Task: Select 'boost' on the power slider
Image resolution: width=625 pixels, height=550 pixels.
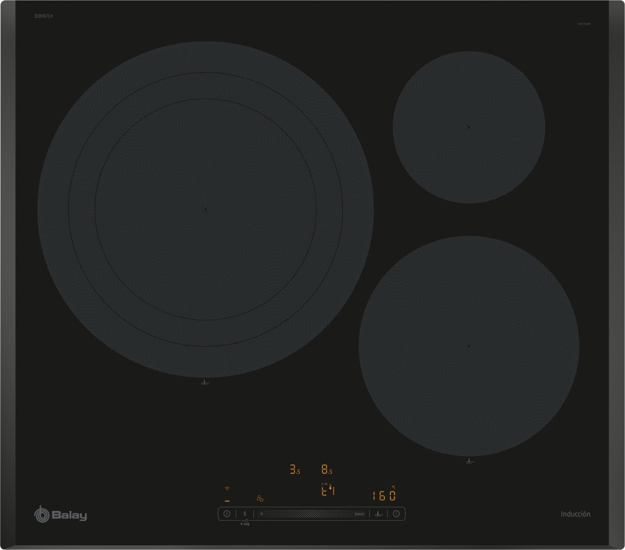Action: coord(359,514)
